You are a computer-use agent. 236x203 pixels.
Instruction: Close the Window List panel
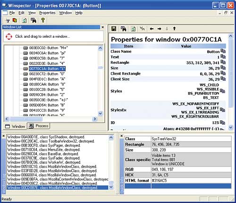103,27
